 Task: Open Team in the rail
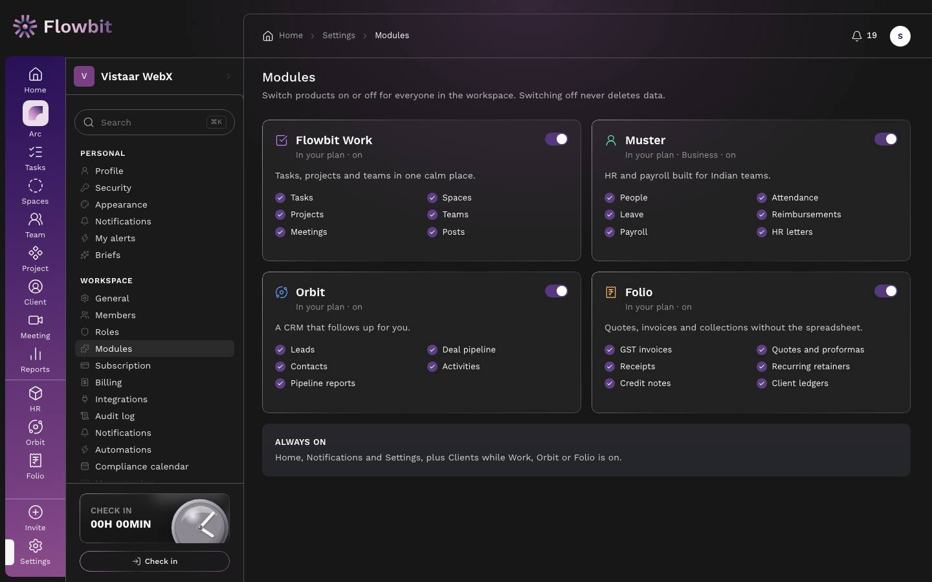pos(35,225)
